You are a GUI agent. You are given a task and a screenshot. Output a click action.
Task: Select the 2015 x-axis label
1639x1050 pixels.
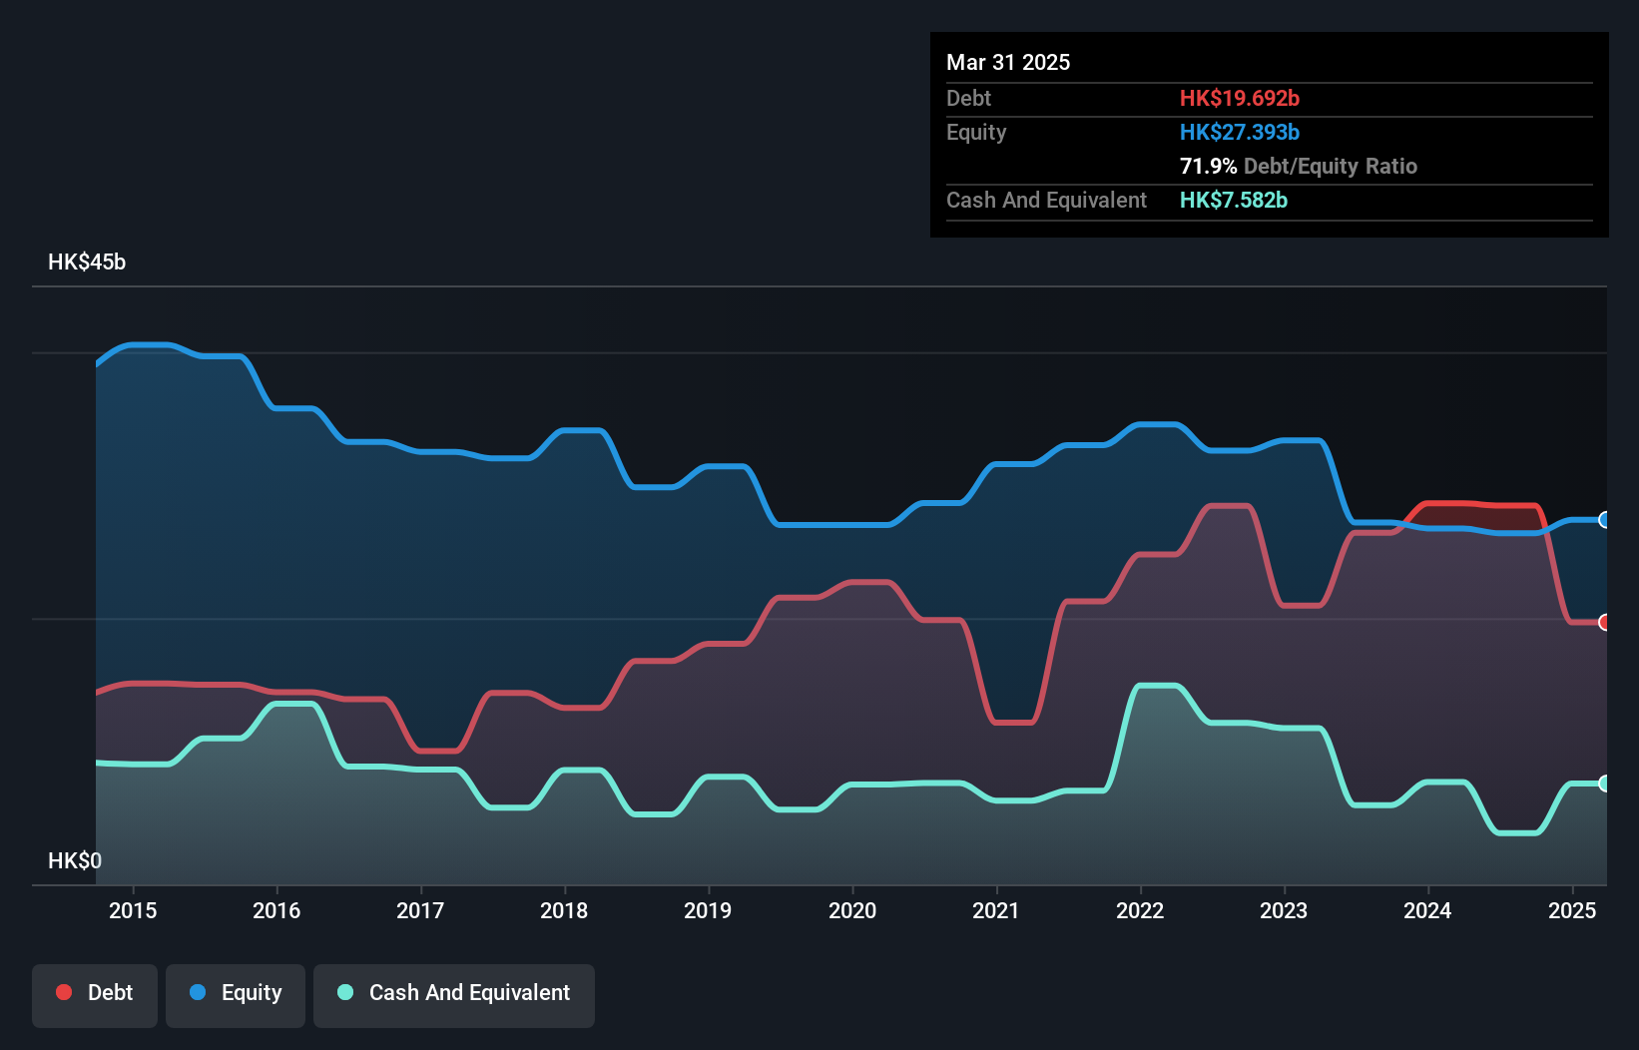tap(133, 910)
